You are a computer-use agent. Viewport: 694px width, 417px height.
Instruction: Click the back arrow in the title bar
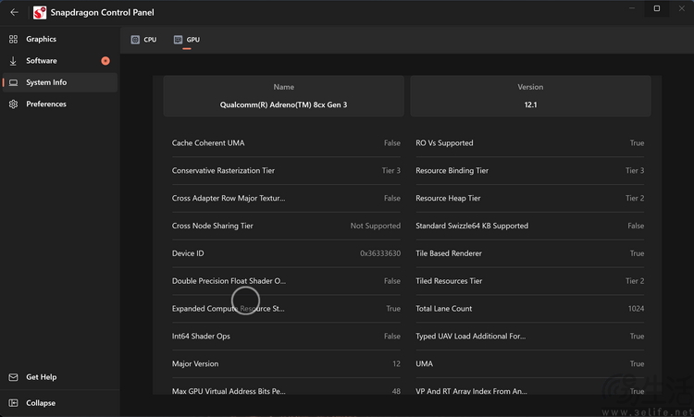[14, 12]
